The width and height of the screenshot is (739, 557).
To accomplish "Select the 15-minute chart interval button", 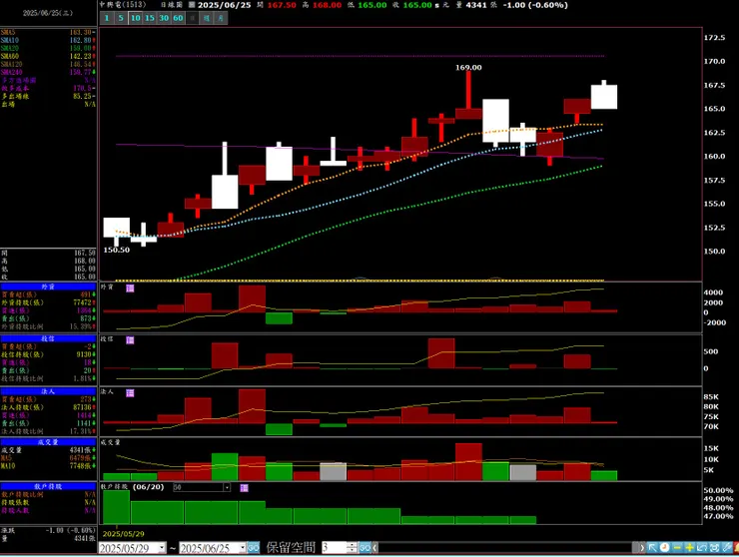I will [x=150, y=18].
